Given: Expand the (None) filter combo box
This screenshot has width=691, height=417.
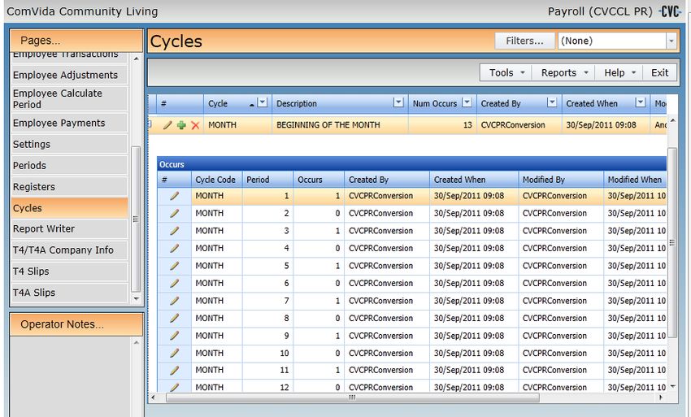Looking at the screenshot, I should pos(671,41).
